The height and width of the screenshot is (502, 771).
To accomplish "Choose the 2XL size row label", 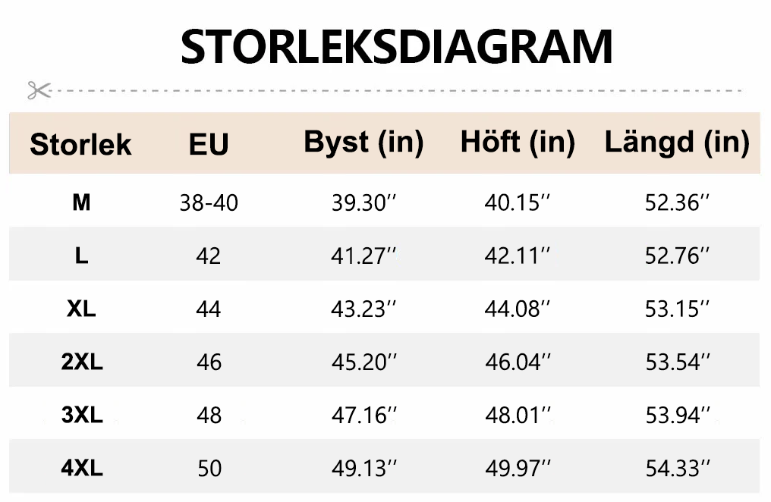I will (x=81, y=362).
